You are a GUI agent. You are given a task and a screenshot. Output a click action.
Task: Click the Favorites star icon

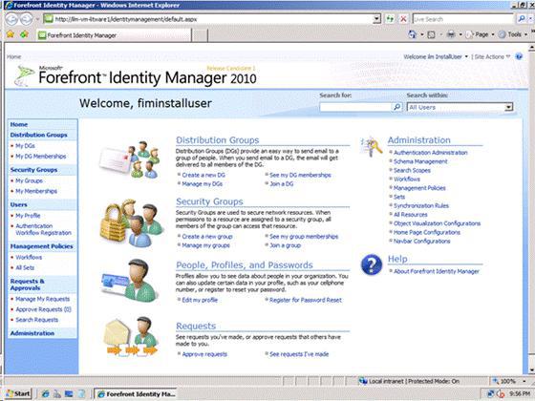(x=11, y=34)
